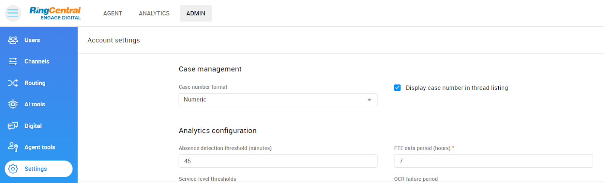This screenshot has height=183, width=604.
Task: Expand the Case number format dropdown arrow
Action: point(369,100)
